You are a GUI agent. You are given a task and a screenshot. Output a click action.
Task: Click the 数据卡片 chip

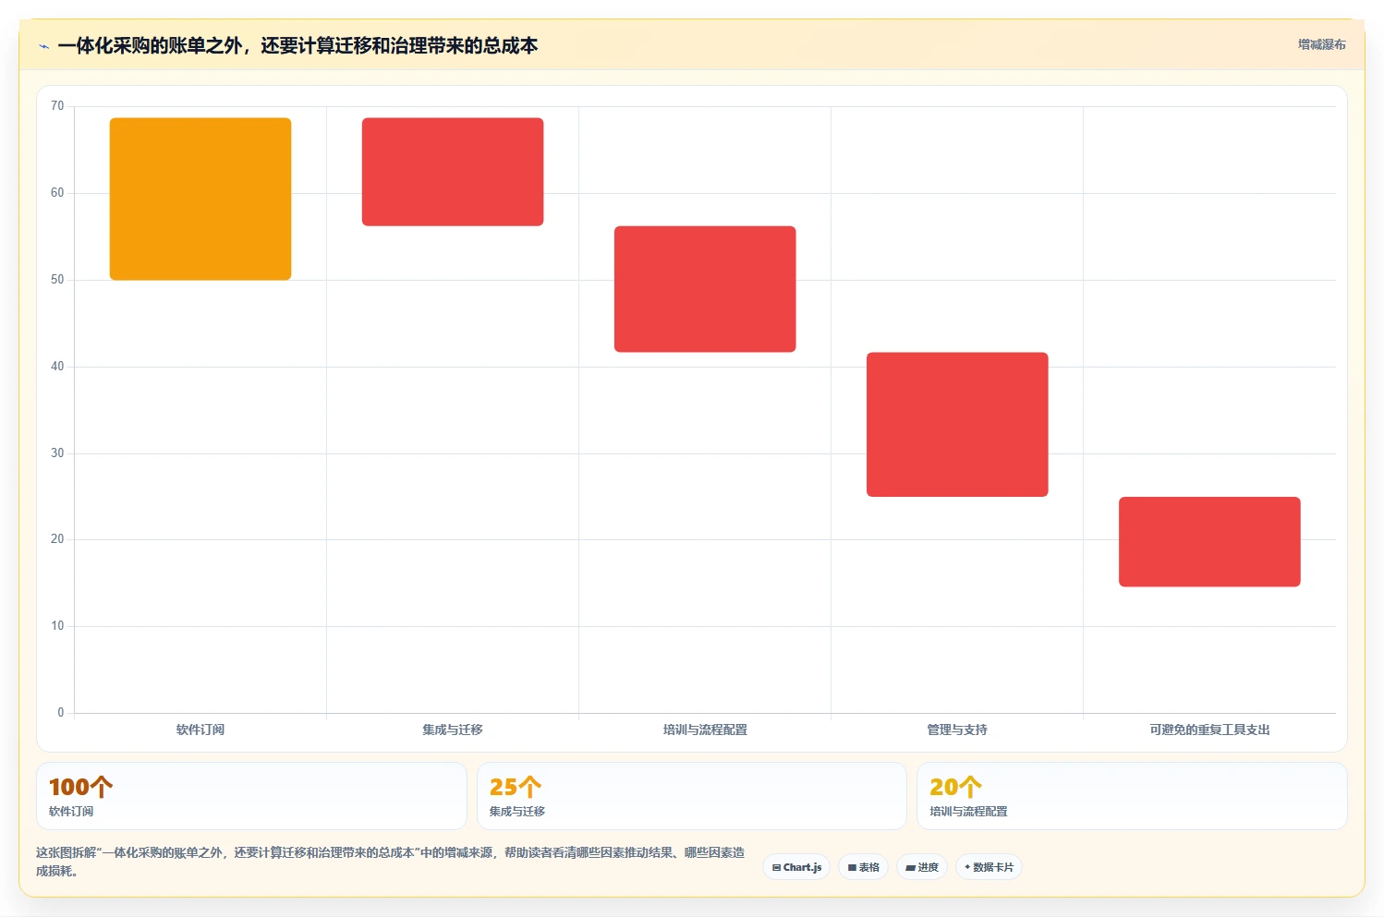tap(989, 867)
